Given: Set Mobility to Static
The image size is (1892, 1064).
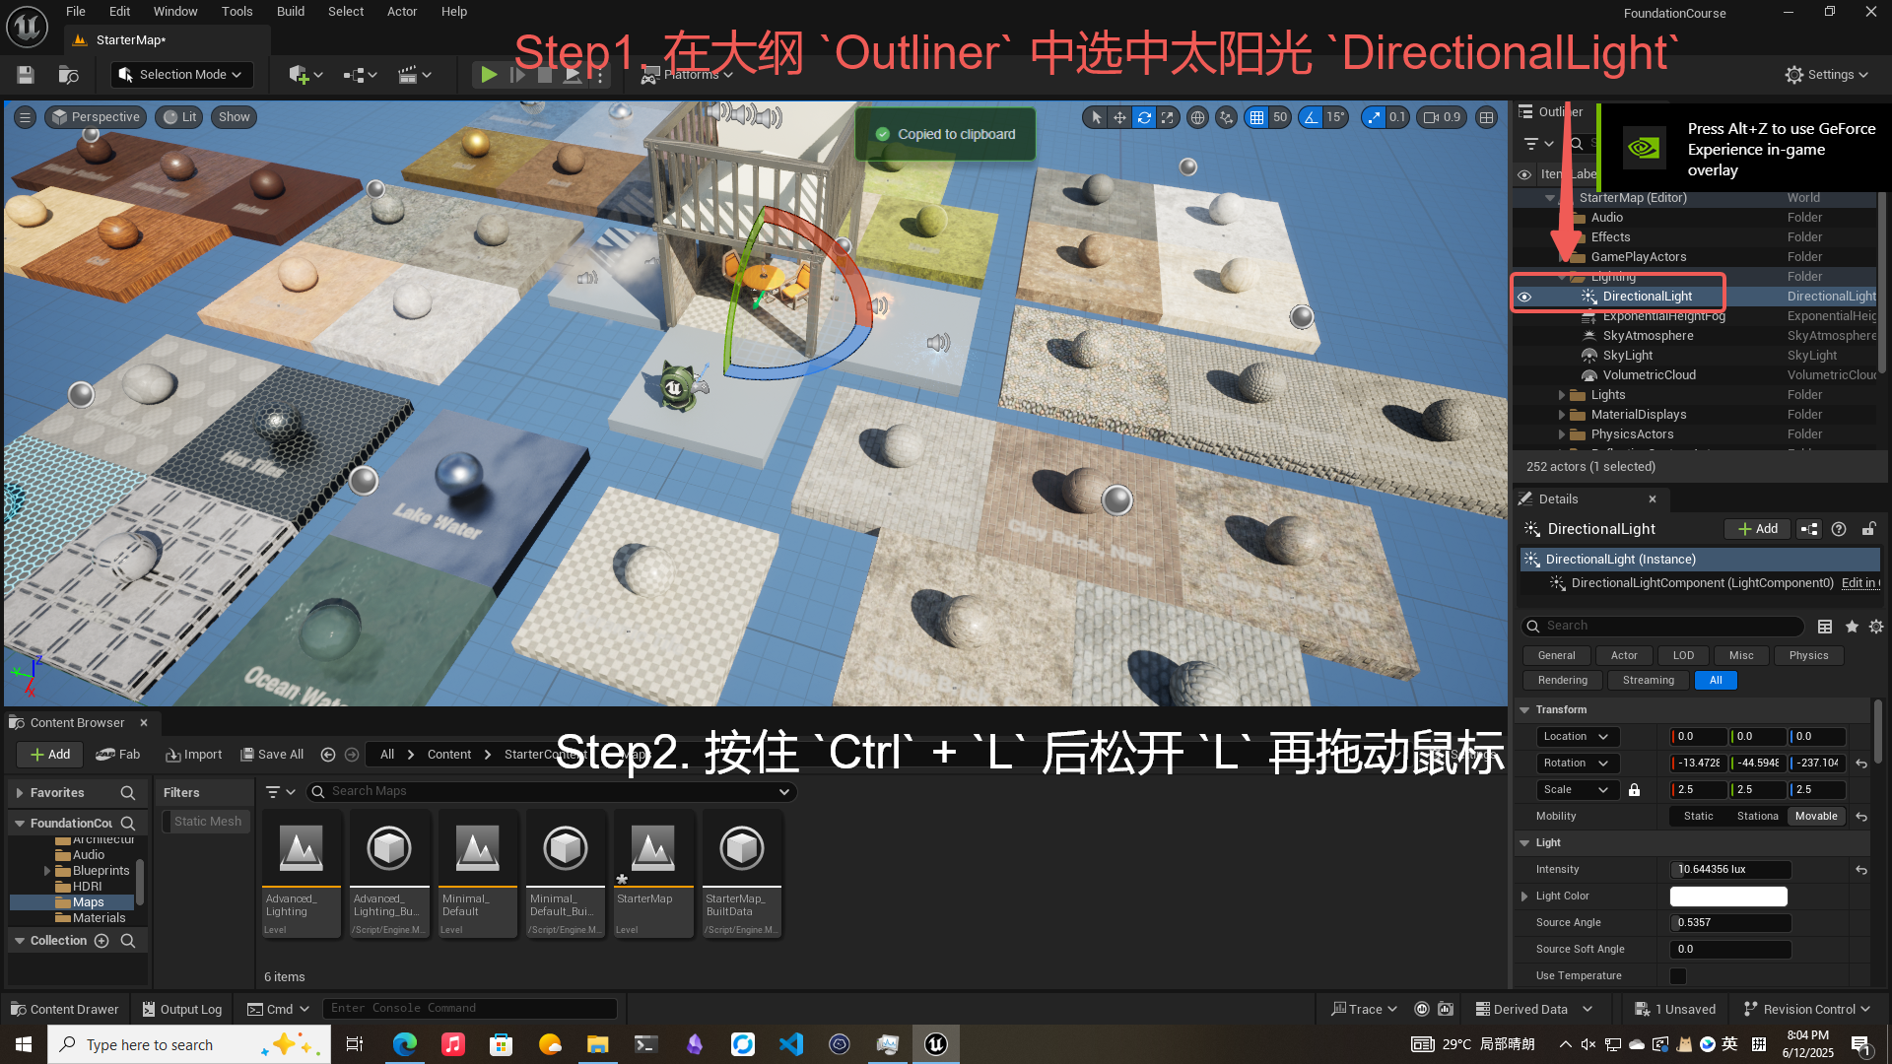Looking at the screenshot, I should [1698, 817].
